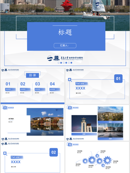The image size is (130, 173).
Task: Click the 01 rounded badge on section slide
Action: tap(118, 79)
